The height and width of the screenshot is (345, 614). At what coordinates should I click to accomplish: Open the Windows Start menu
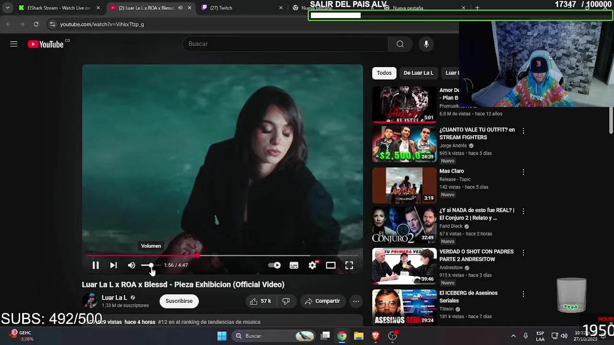[x=222, y=336]
